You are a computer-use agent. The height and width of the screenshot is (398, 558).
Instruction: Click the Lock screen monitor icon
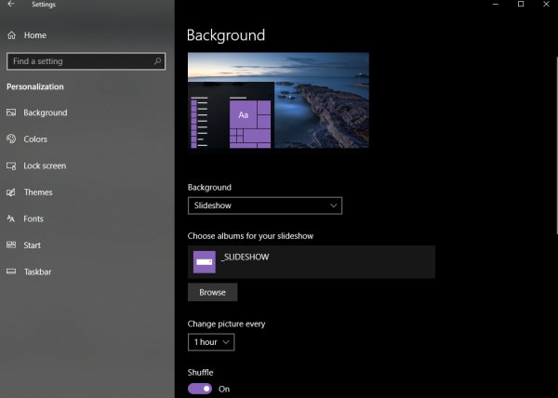click(11, 166)
